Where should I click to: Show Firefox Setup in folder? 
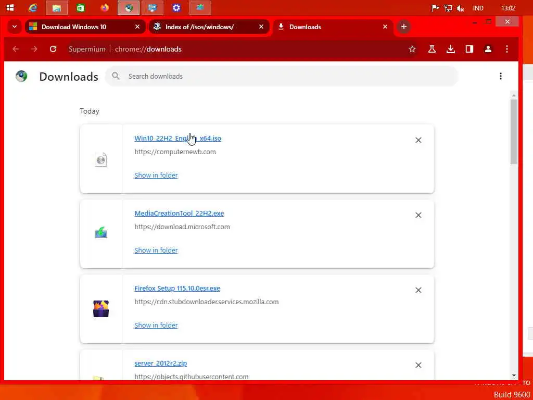click(156, 325)
